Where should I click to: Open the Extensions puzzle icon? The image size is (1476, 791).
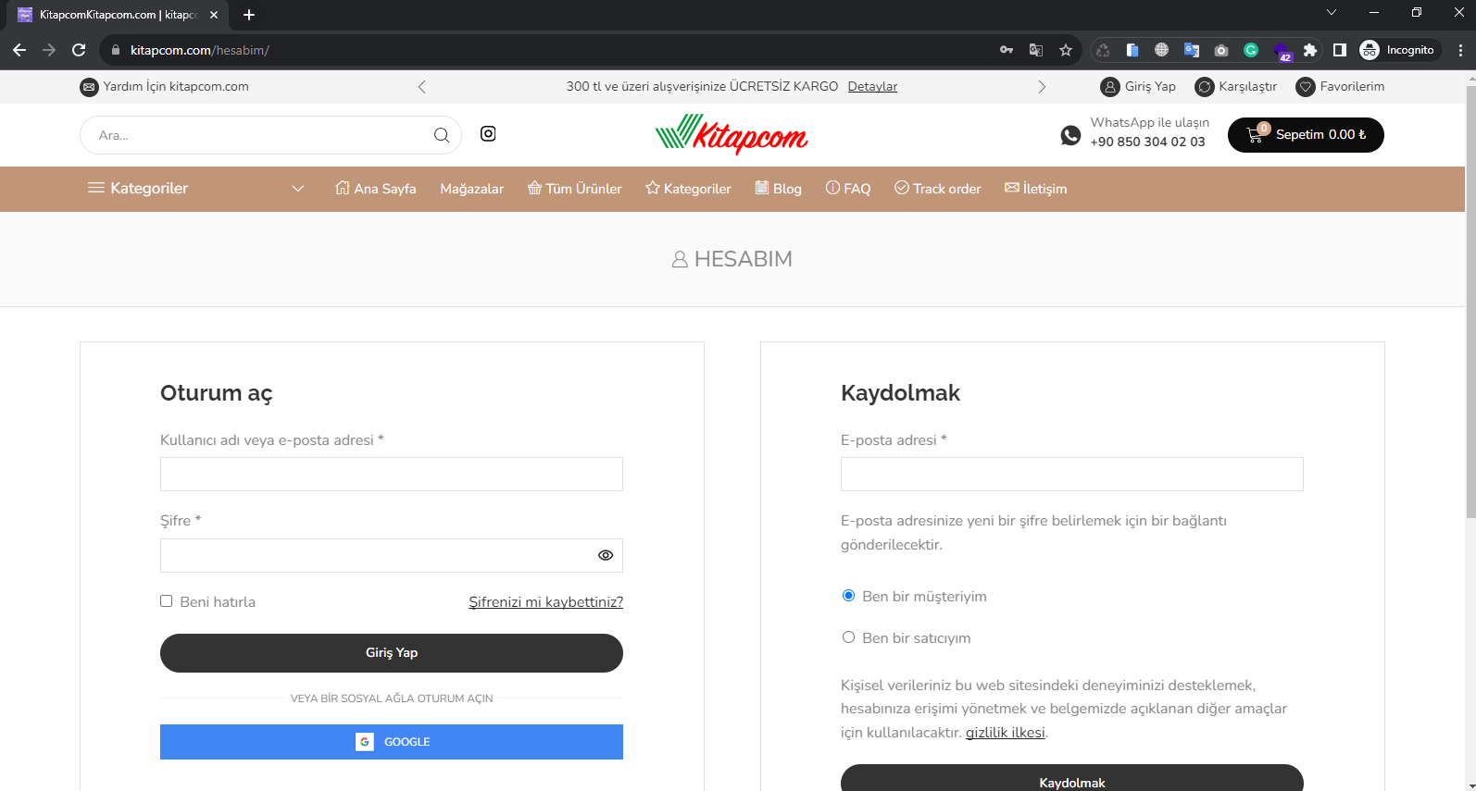click(1310, 50)
